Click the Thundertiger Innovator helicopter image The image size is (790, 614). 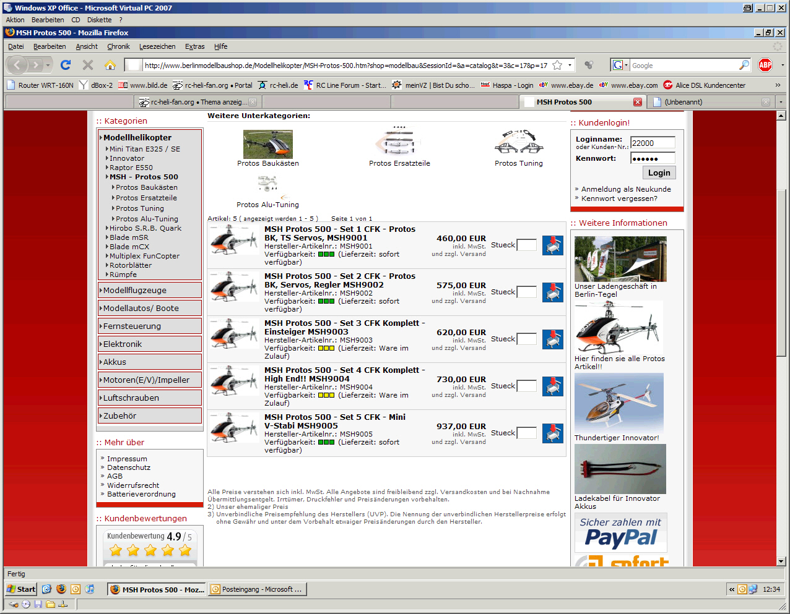619,403
